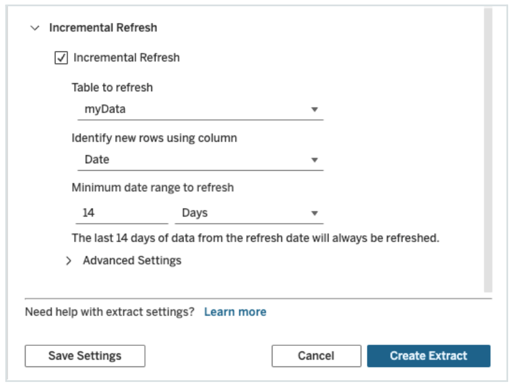The width and height of the screenshot is (515, 385).
Task: Click the "Identify new rows using column" label
Action: point(154,138)
